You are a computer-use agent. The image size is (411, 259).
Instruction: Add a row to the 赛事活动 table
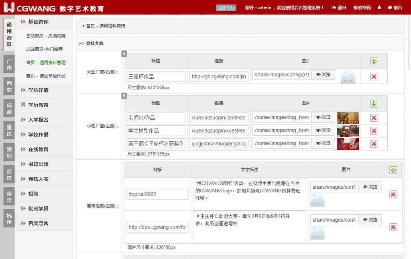393,170
